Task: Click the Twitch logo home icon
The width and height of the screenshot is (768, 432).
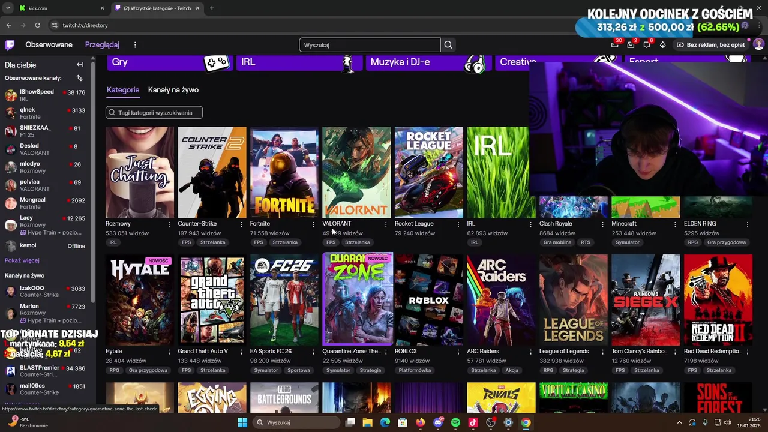Action: point(10,44)
